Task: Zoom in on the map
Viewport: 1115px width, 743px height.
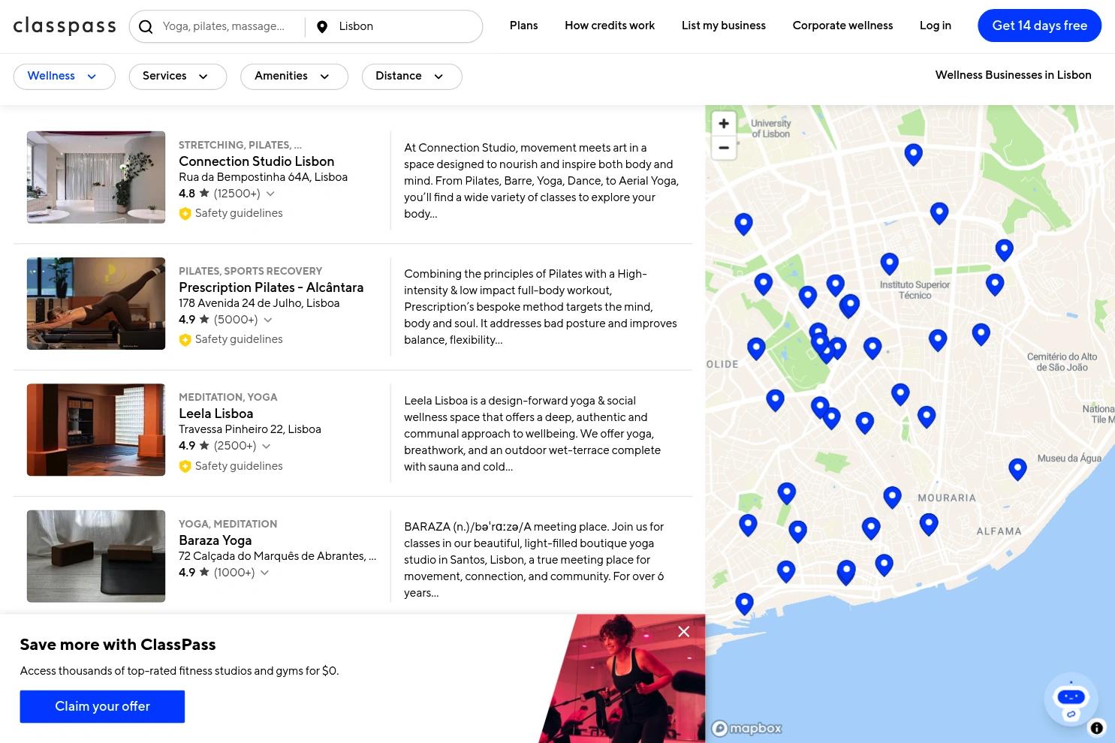Action: coord(724,124)
